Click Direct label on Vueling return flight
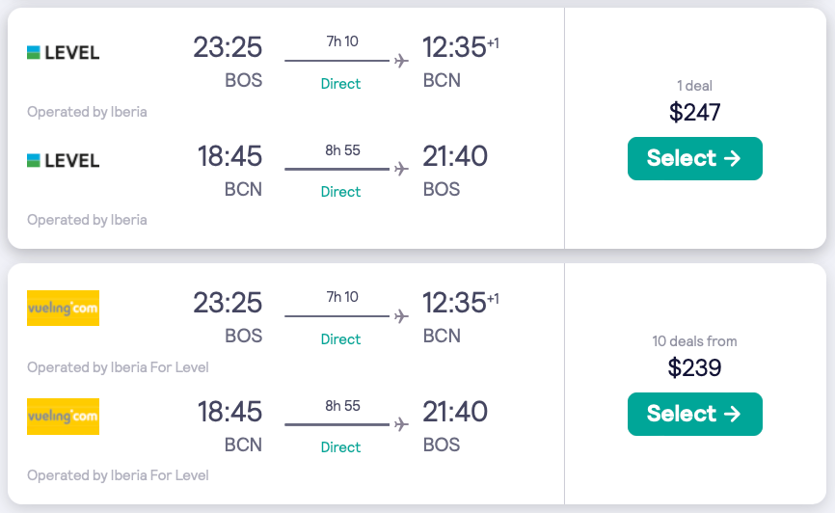The image size is (835, 513). click(340, 447)
